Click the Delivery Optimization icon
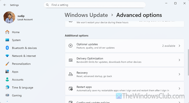 point(70,60)
